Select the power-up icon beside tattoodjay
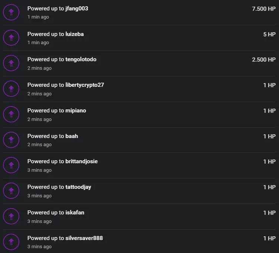Image resolution: width=279 pixels, height=253 pixels. (x=11, y=191)
